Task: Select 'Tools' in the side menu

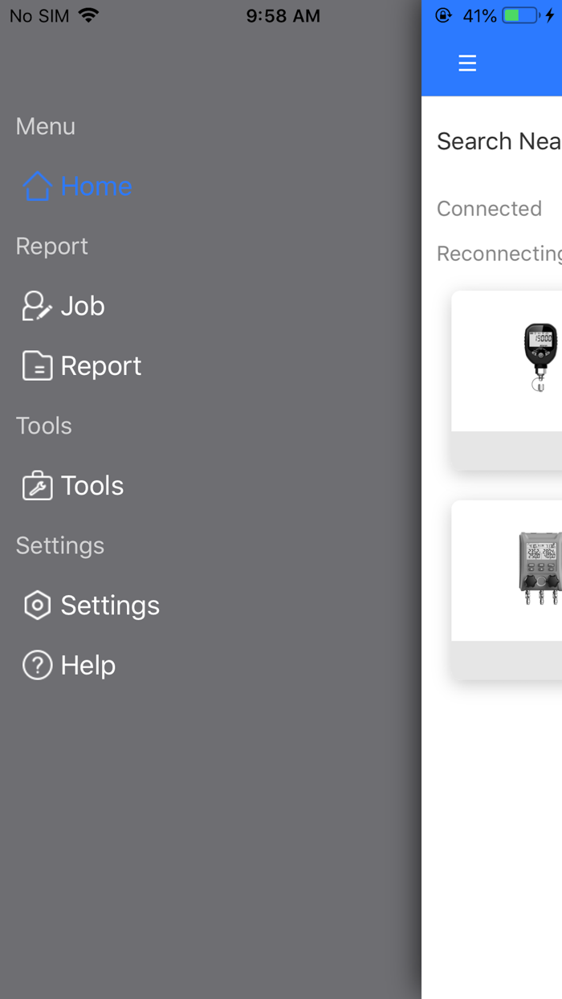Action: (92, 485)
